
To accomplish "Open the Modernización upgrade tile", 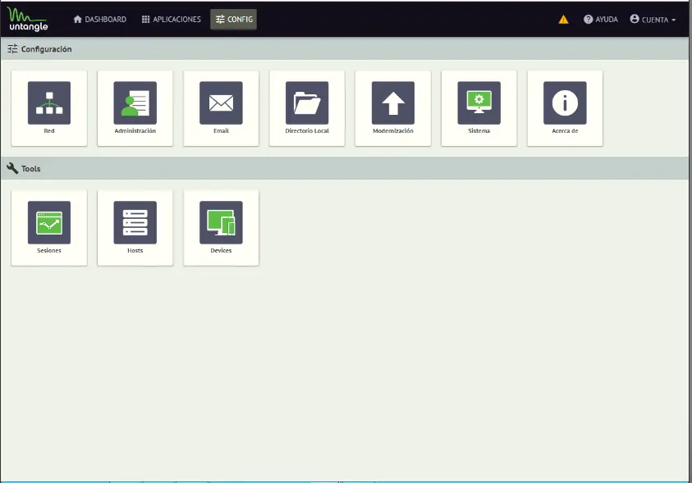I will coord(392,108).
